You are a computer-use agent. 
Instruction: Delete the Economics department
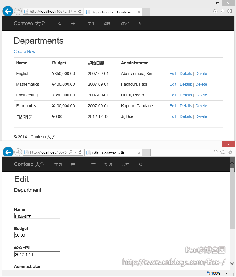coord(201,106)
